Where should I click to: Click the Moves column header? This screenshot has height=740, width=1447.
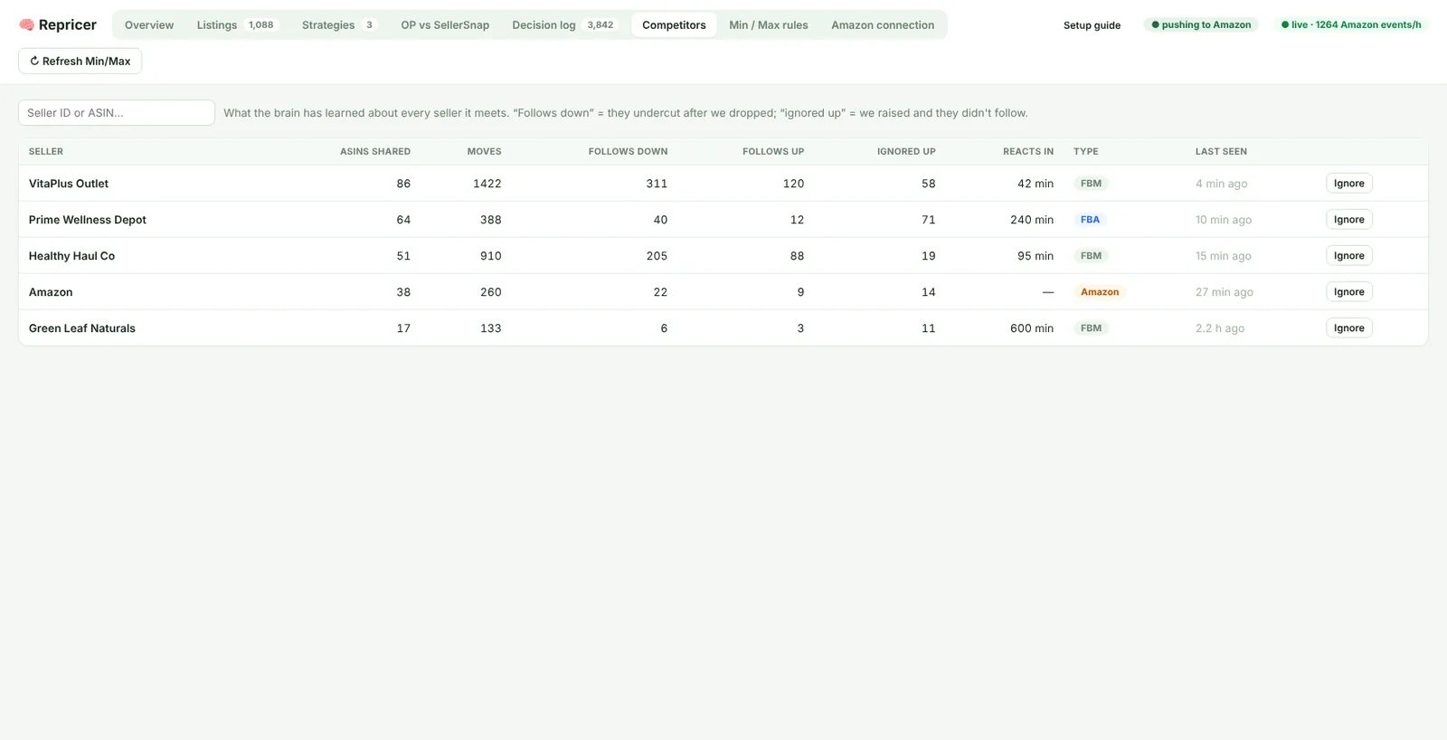[x=484, y=151]
